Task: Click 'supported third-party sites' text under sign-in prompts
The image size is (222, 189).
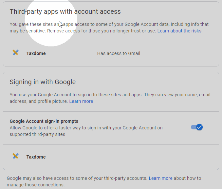Action: pyautogui.click(x=37, y=134)
